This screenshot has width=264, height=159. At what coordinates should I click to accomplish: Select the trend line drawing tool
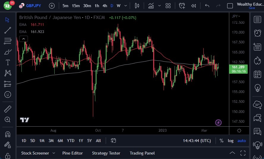click(x=7, y=30)
